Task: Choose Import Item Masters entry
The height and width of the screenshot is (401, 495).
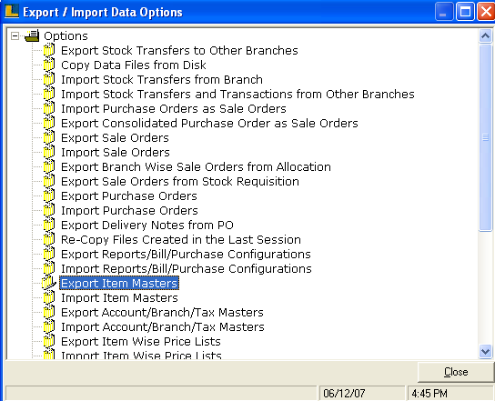Action: click(119, 297)
